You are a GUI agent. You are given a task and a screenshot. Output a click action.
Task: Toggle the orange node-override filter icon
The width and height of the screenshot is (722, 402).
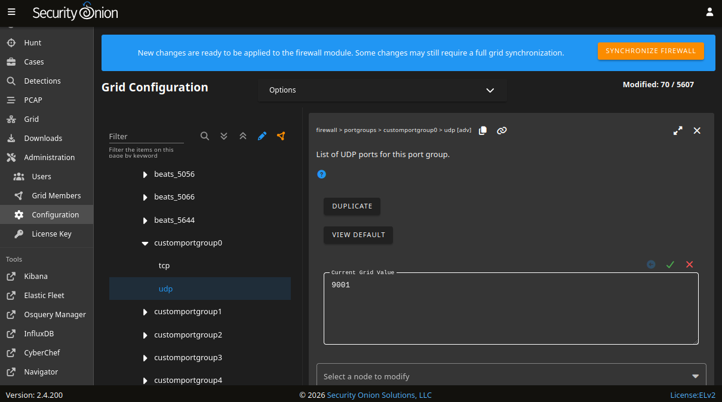(x=281, y=136)
